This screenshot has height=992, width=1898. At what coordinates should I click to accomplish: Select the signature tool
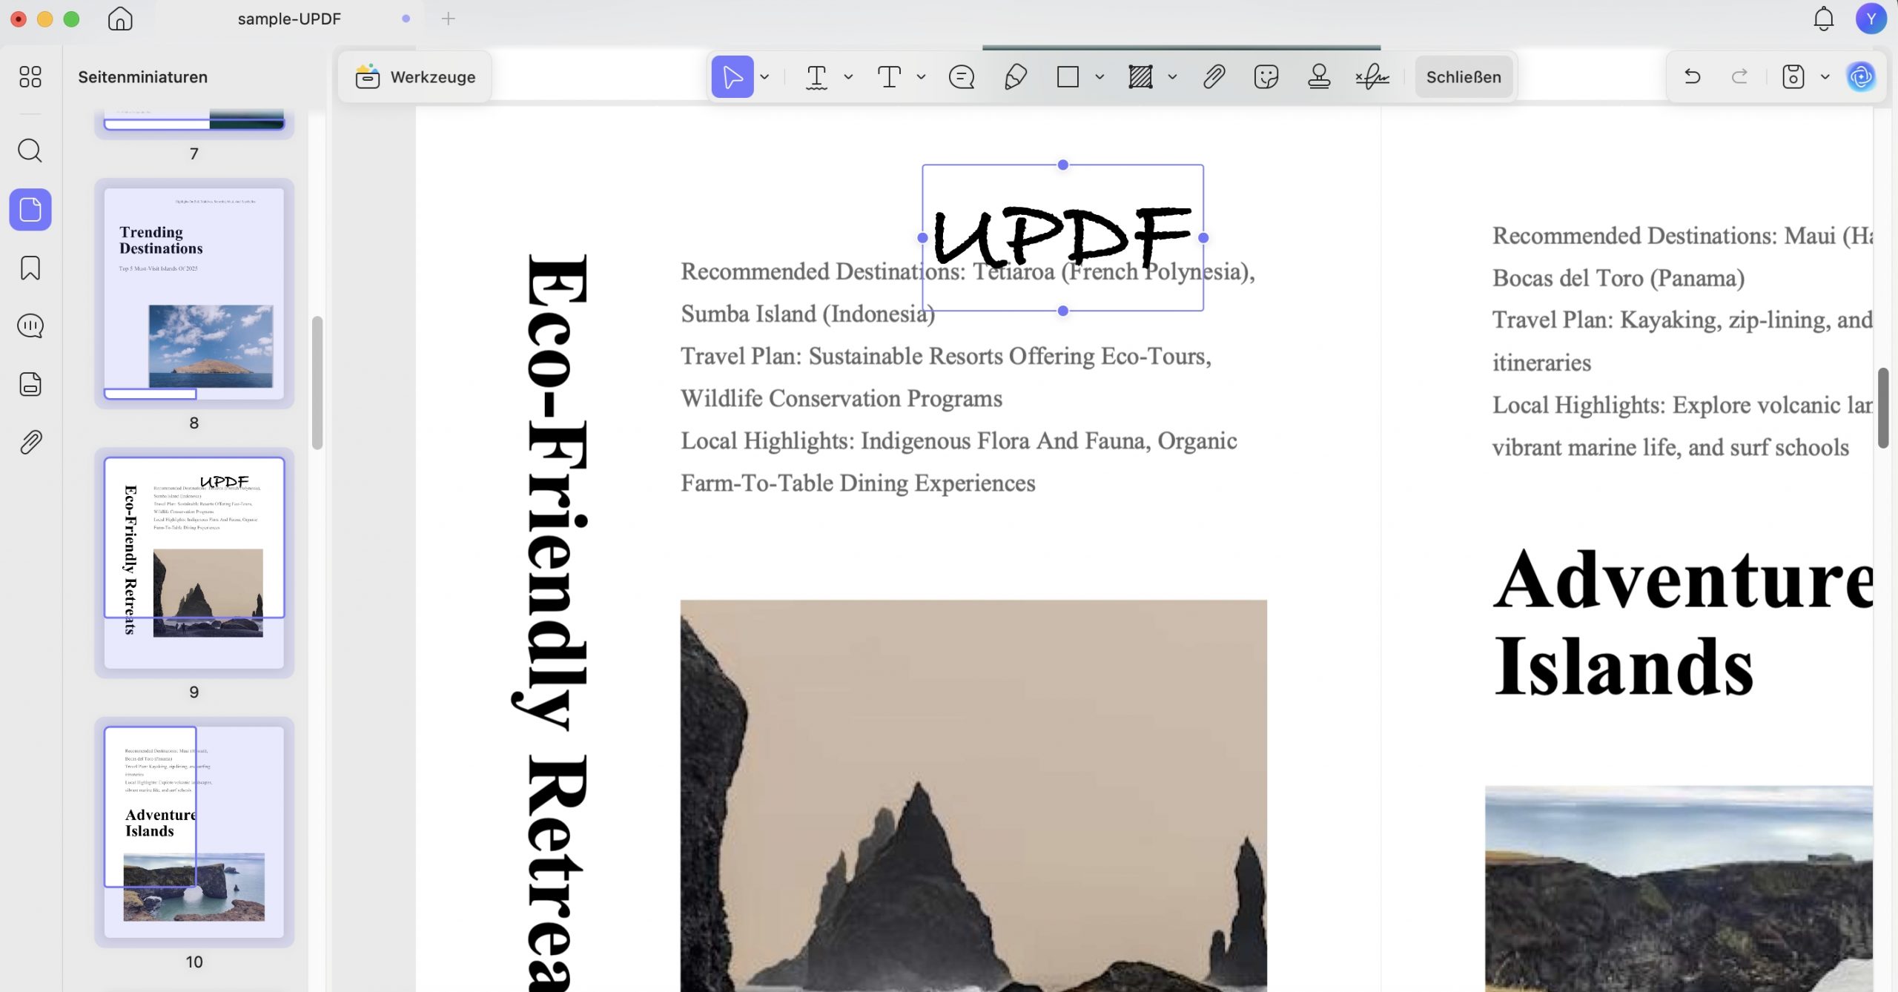coord(1372,76)
